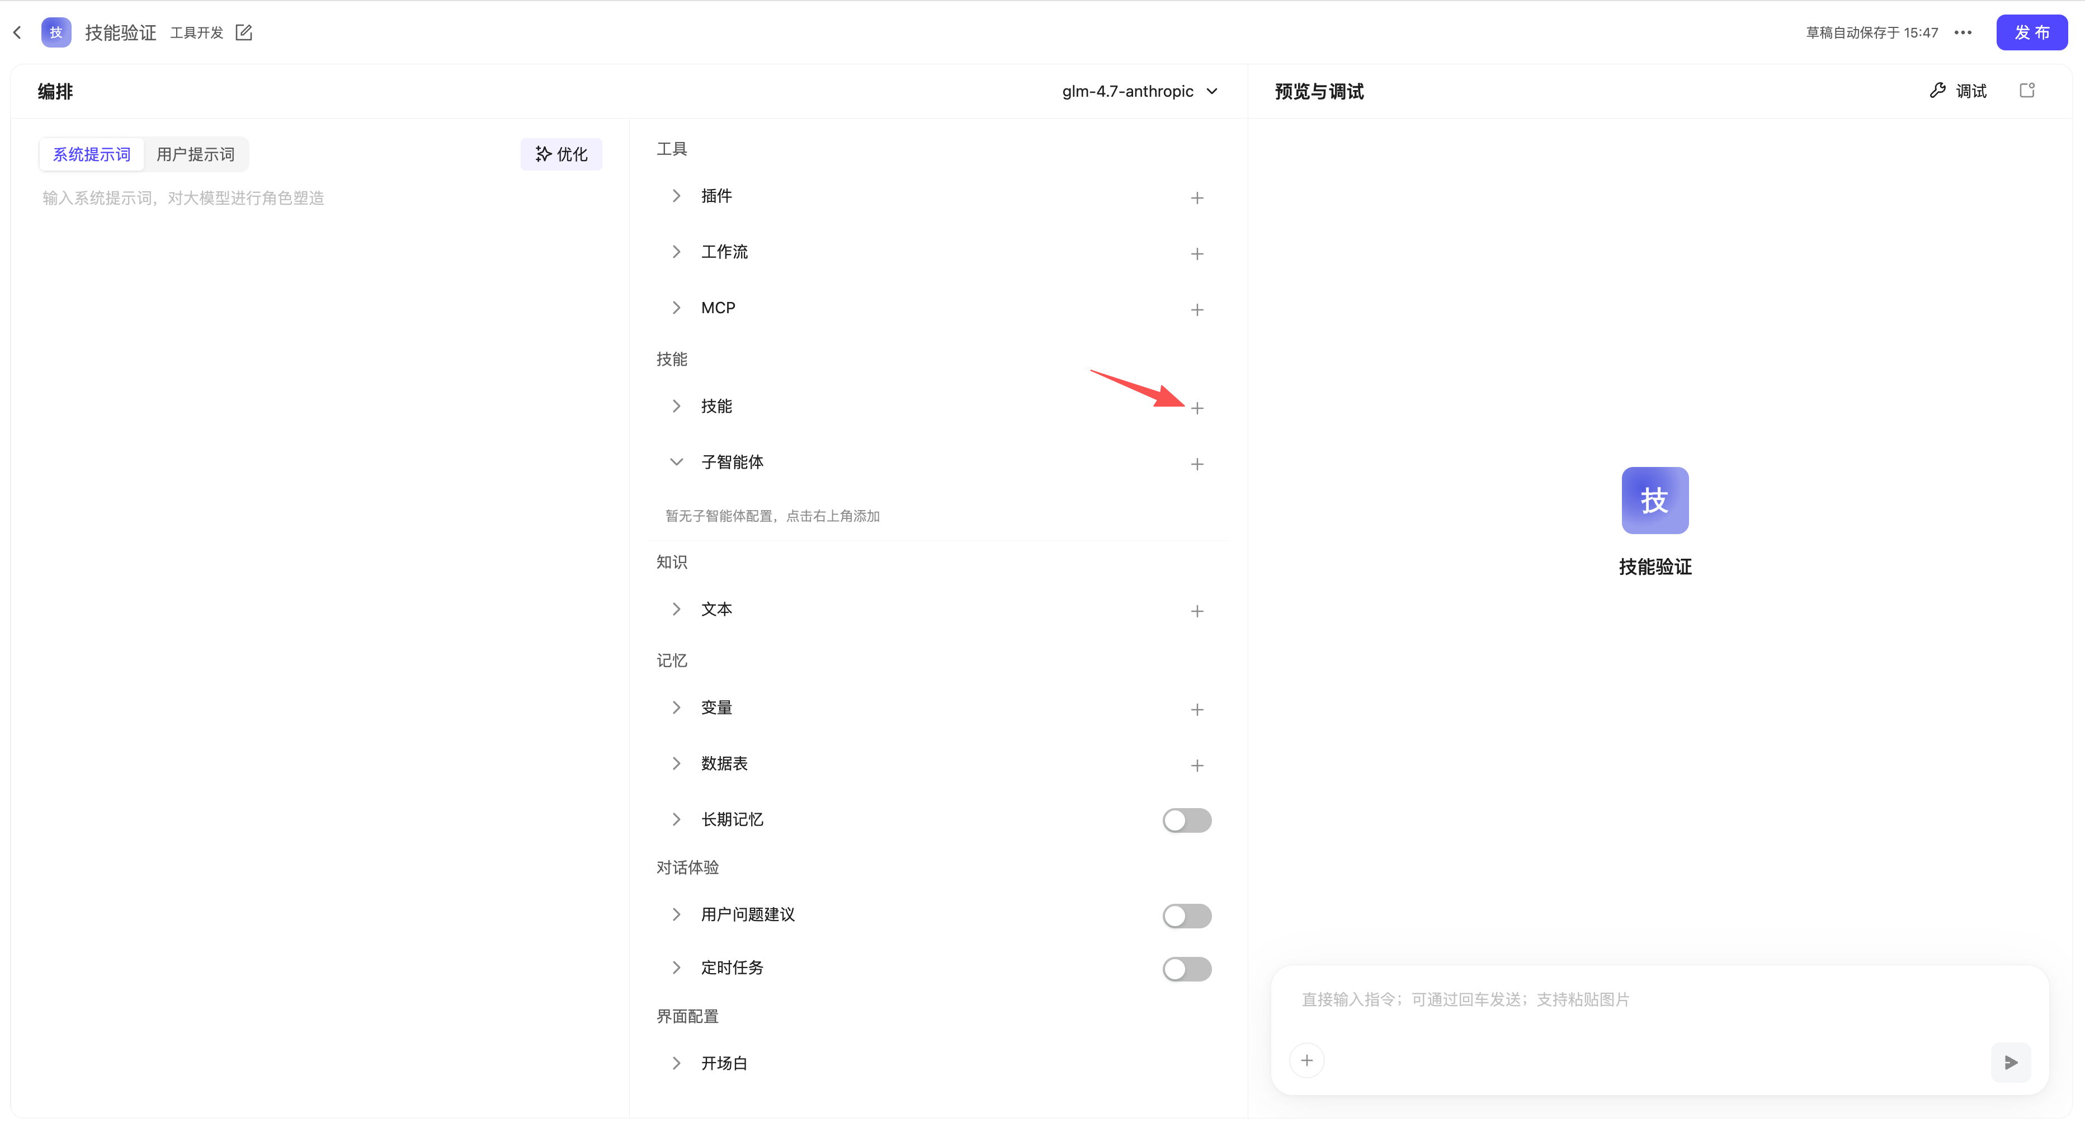Click the plus icon to add a 工作流
The image size is (2085, 1123).
coord(1198,254)
